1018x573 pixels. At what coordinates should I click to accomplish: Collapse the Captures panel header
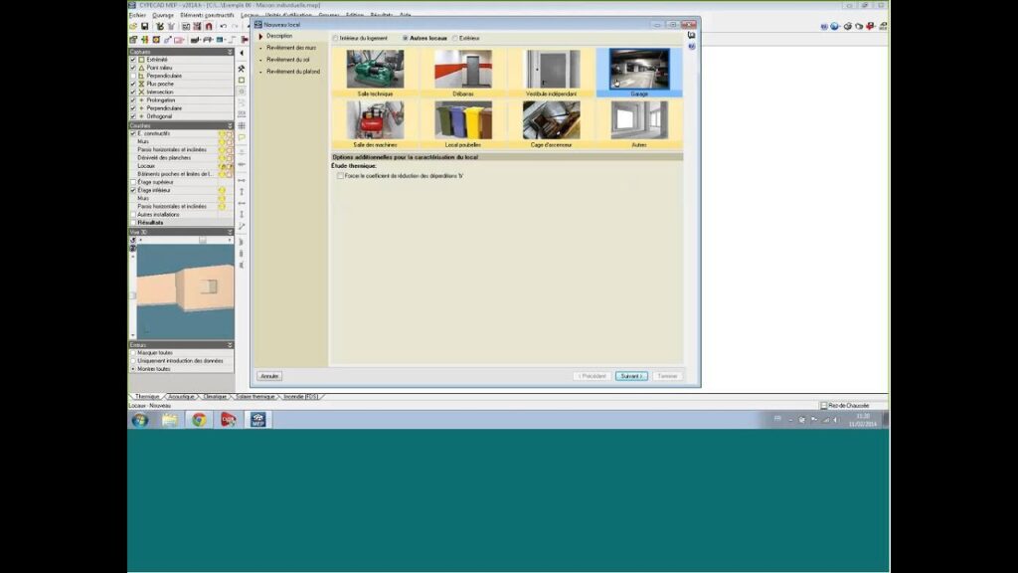(x=230, y=52)
